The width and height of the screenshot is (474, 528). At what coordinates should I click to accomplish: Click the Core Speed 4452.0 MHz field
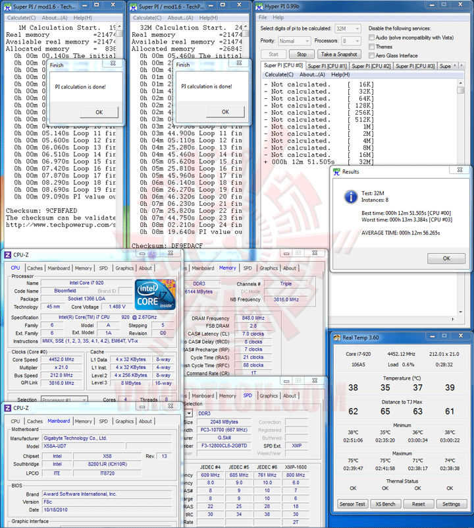point(62,359)
